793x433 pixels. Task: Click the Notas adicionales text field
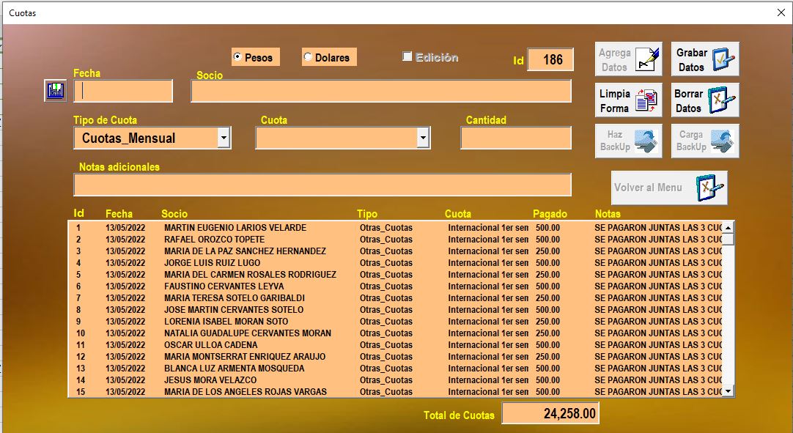pos(322,185)
